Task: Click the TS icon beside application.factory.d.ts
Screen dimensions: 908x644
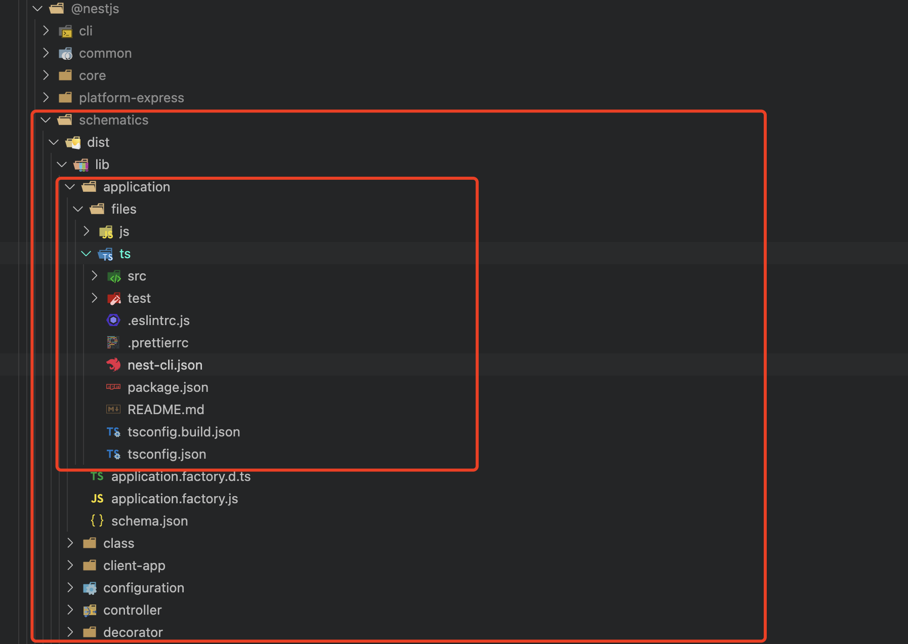Action: pyautogui.click(x=97, y=476)
